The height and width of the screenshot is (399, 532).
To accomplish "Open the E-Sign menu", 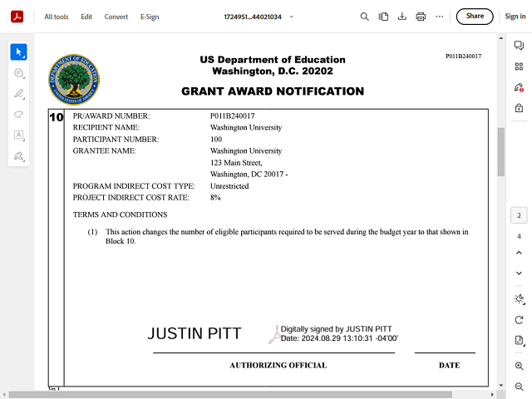I will click(x=150, y=17).
